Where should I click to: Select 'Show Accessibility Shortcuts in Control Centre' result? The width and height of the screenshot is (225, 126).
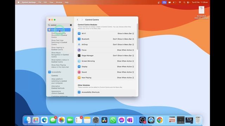coord(59,35)
